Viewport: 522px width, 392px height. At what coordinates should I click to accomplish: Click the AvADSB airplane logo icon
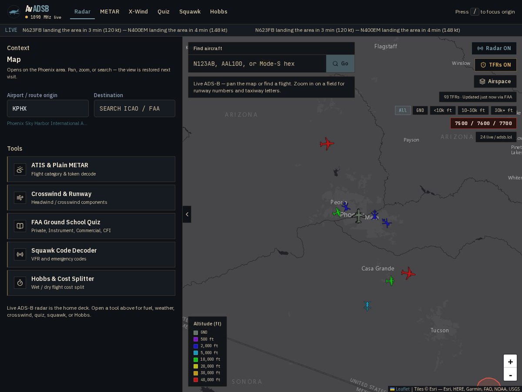pos(14,12)
